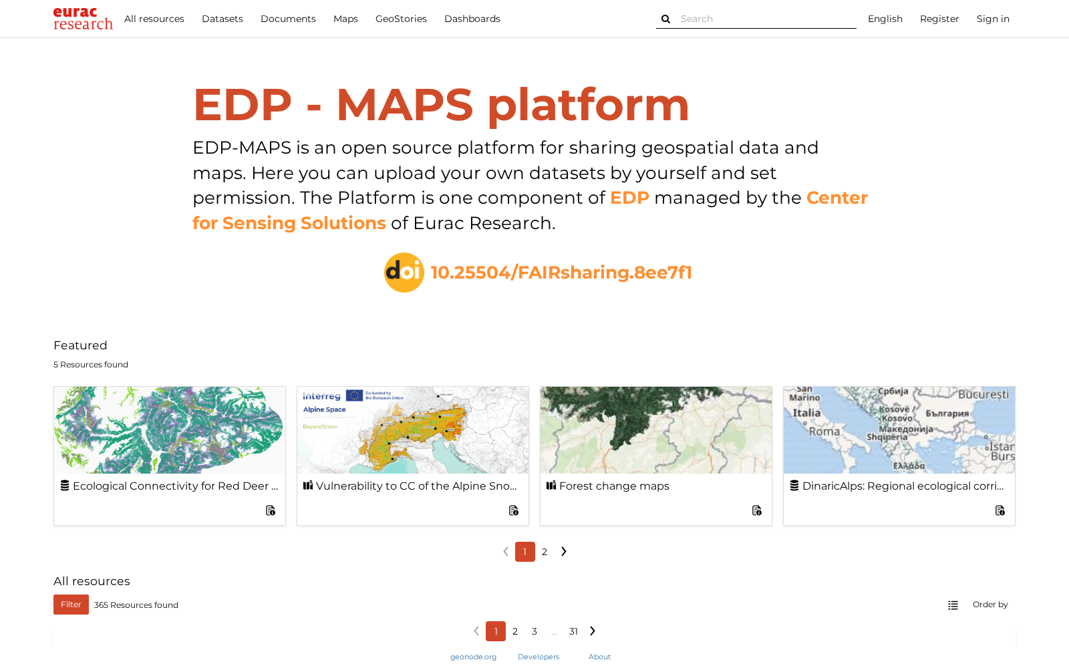Open the English language selector
This screenshot has height=668, width=1069.
coord(885,19)
